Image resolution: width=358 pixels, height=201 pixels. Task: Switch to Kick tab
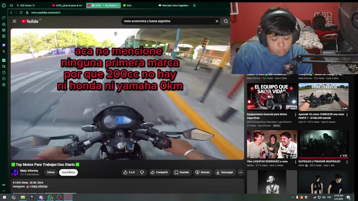pyautogui.click(x=138, y=5)
